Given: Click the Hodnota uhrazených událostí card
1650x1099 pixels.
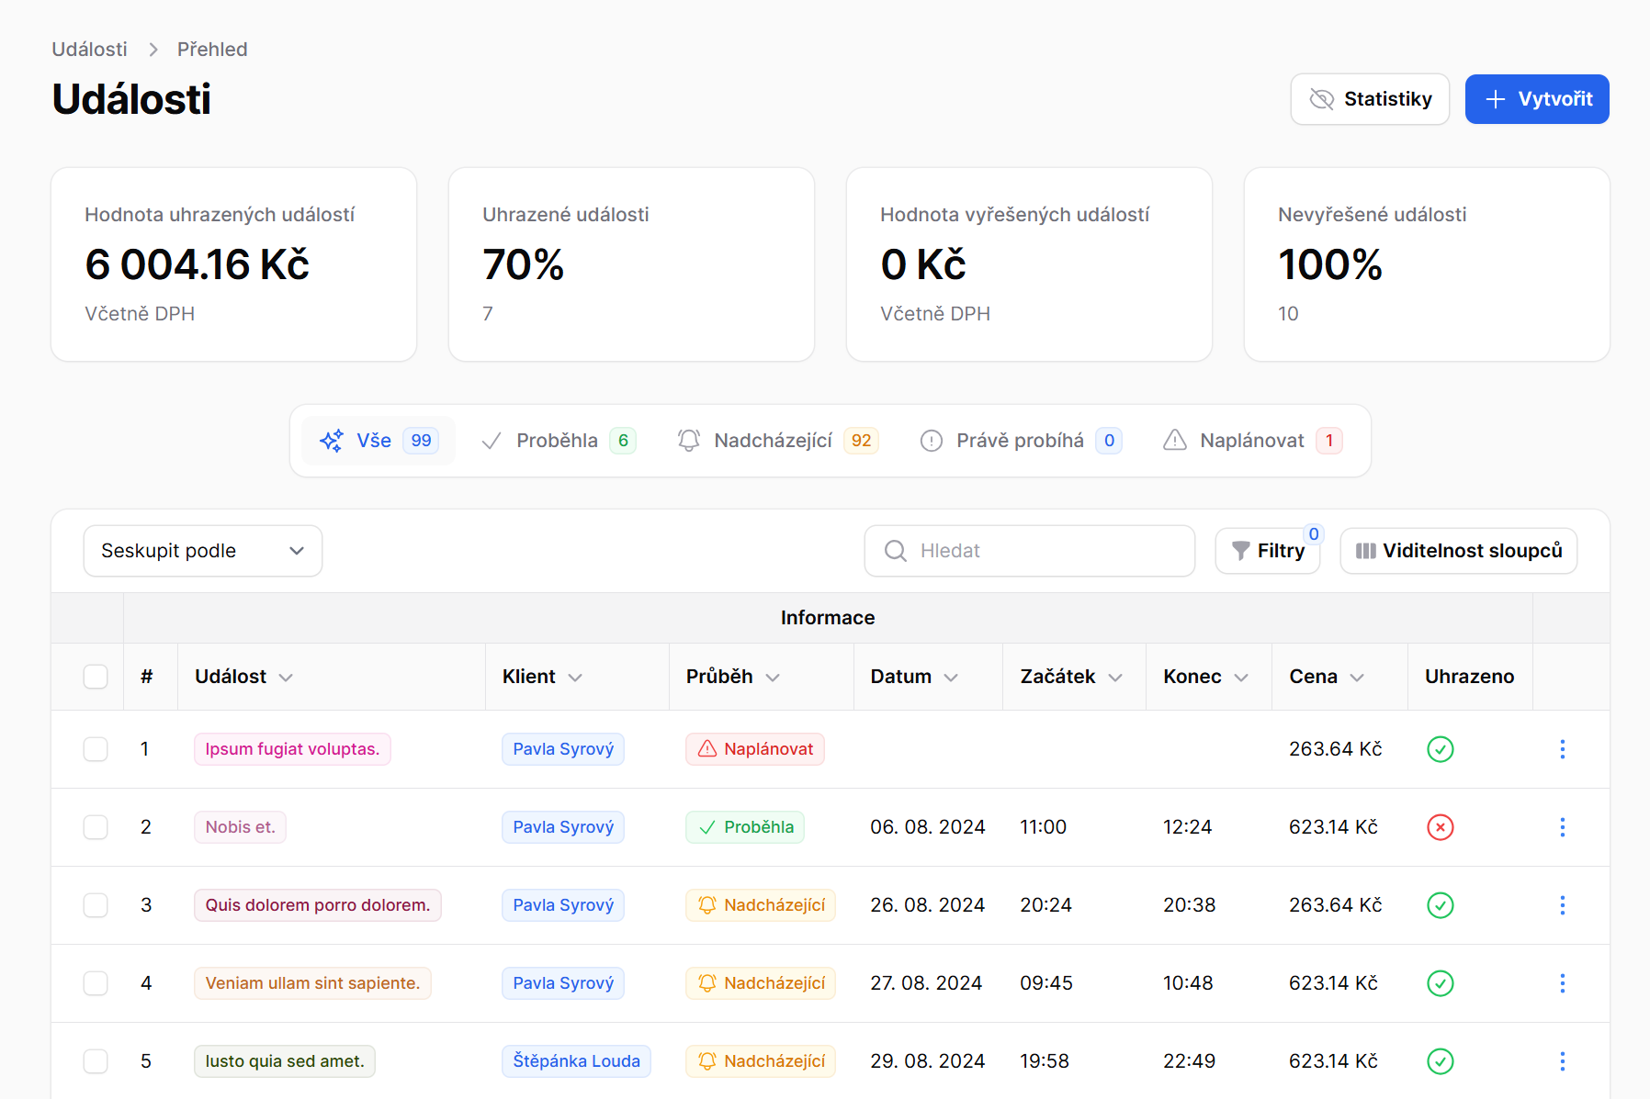Looking at the screenshot, I should coord(233,264).
